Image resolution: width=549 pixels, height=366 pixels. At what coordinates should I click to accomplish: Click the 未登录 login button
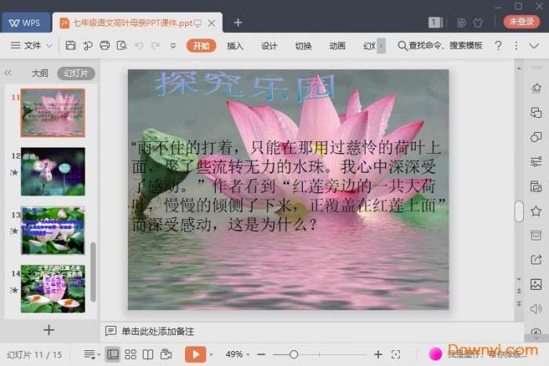click(x=521, y=22)
